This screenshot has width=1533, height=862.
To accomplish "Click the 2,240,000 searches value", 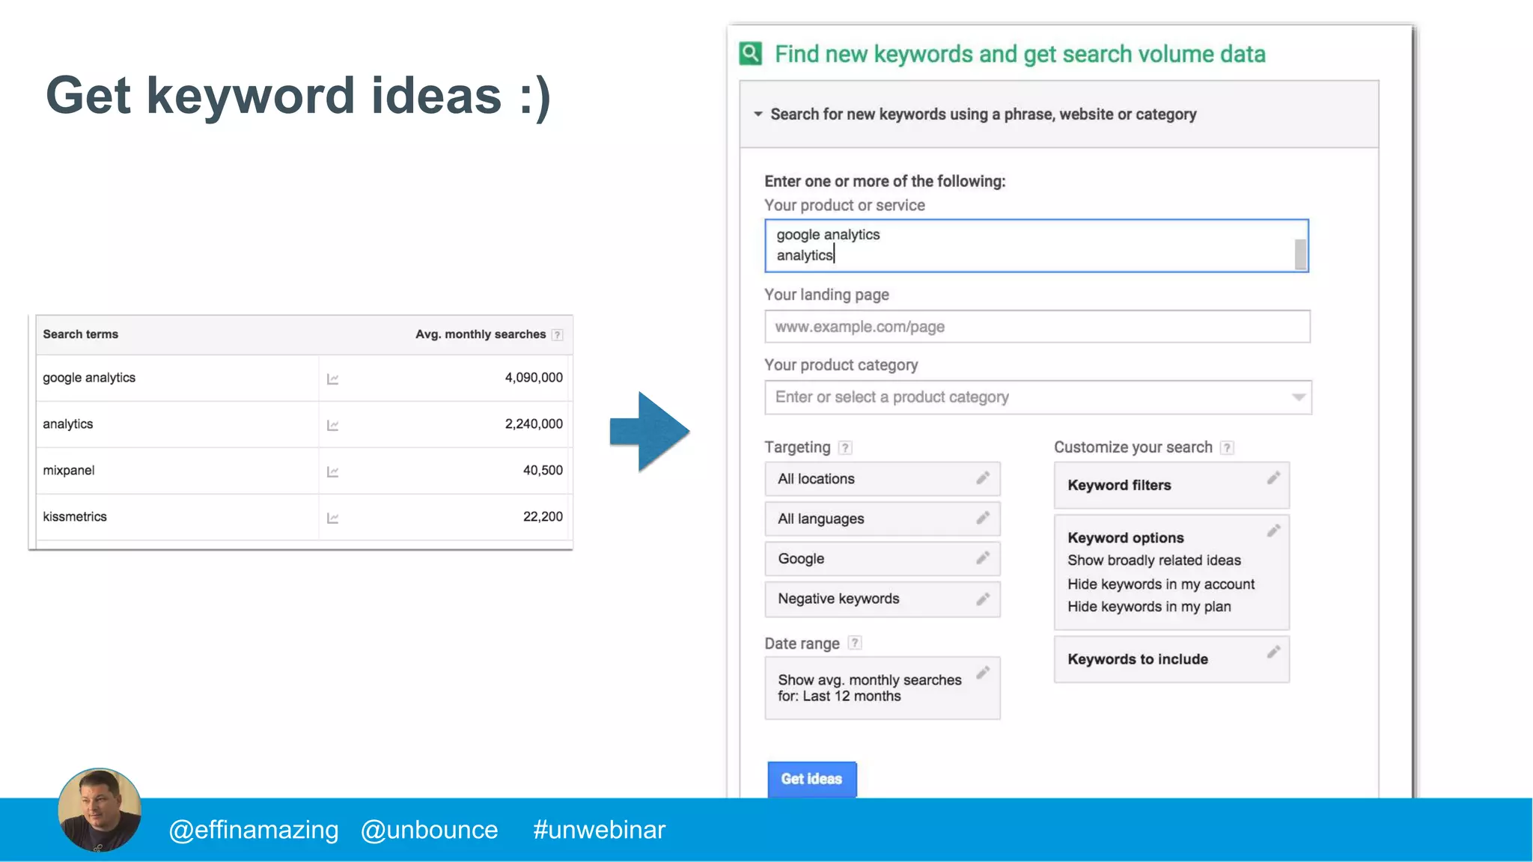I will pyautogui.click(x=534, y=424).
